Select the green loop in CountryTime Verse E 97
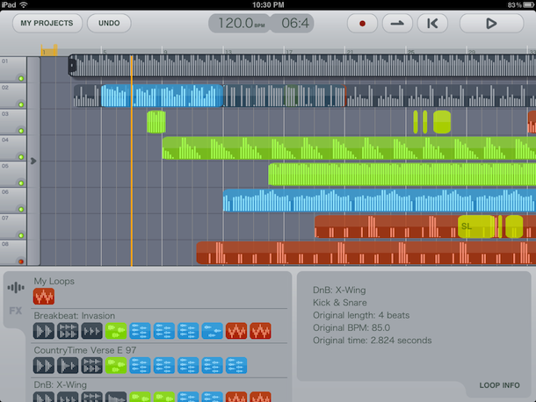This screenshot has height=402, width=536. point(116,364)
